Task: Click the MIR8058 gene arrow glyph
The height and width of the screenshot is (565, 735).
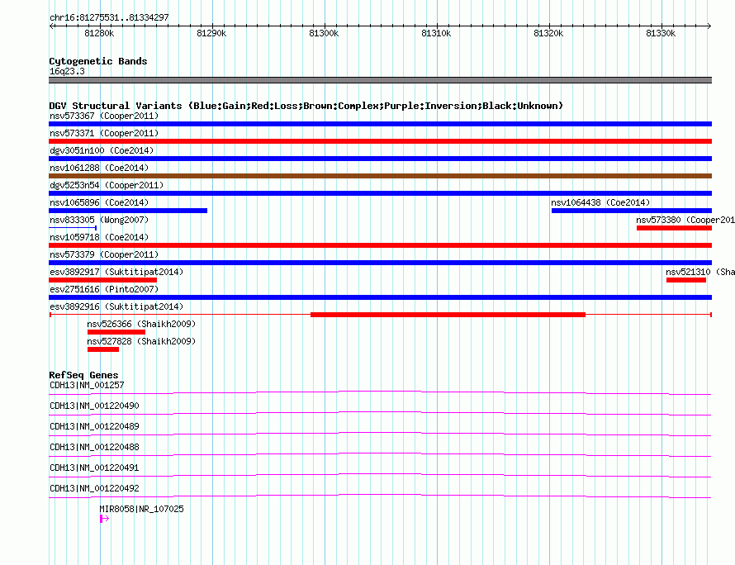Action: tap(105, 519)
